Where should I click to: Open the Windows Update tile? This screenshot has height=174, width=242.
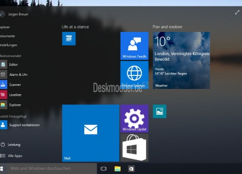click(135, 118)
